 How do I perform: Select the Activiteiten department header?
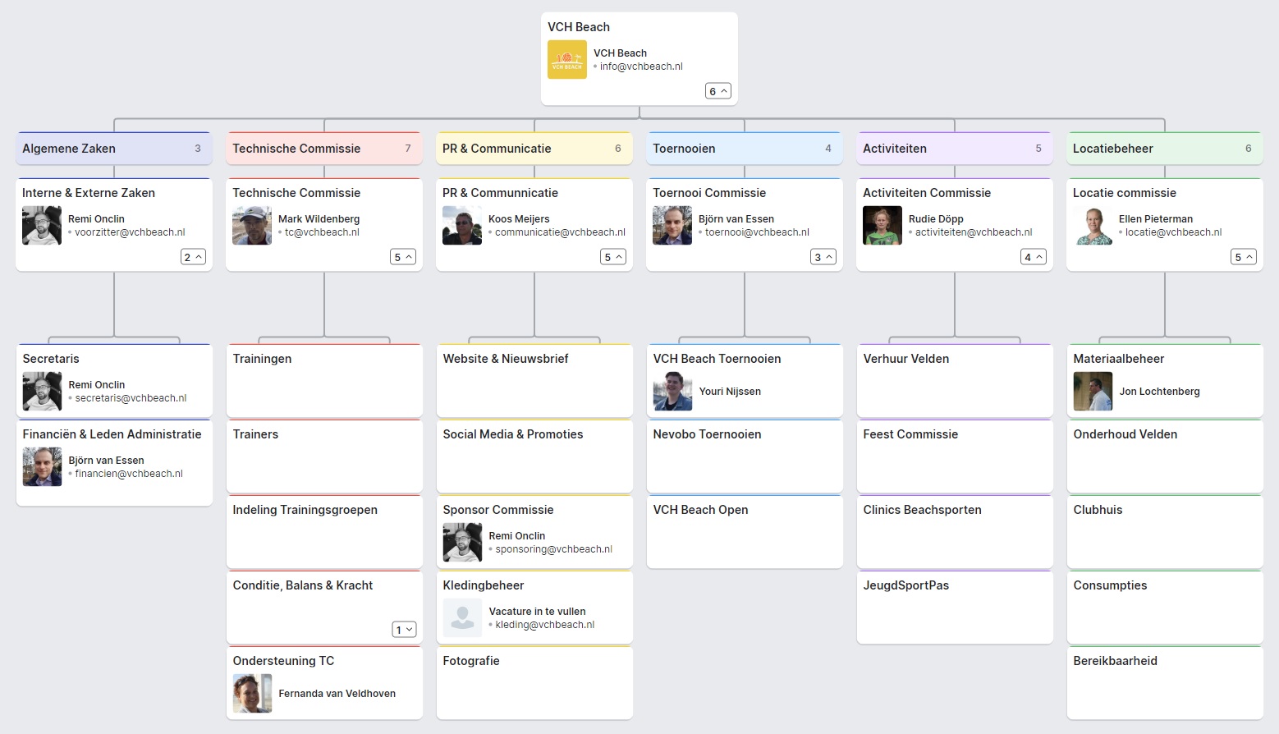pyautogui.click(x=955, y=149)
